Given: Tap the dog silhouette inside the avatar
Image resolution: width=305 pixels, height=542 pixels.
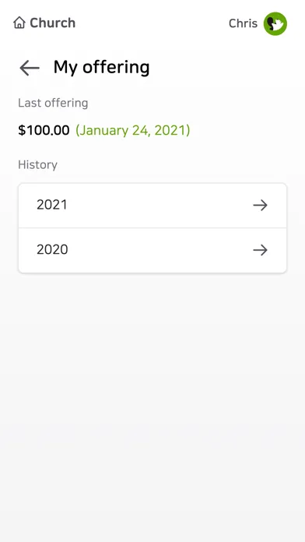Looking at the screenshot, I should [x=277, y=24].
